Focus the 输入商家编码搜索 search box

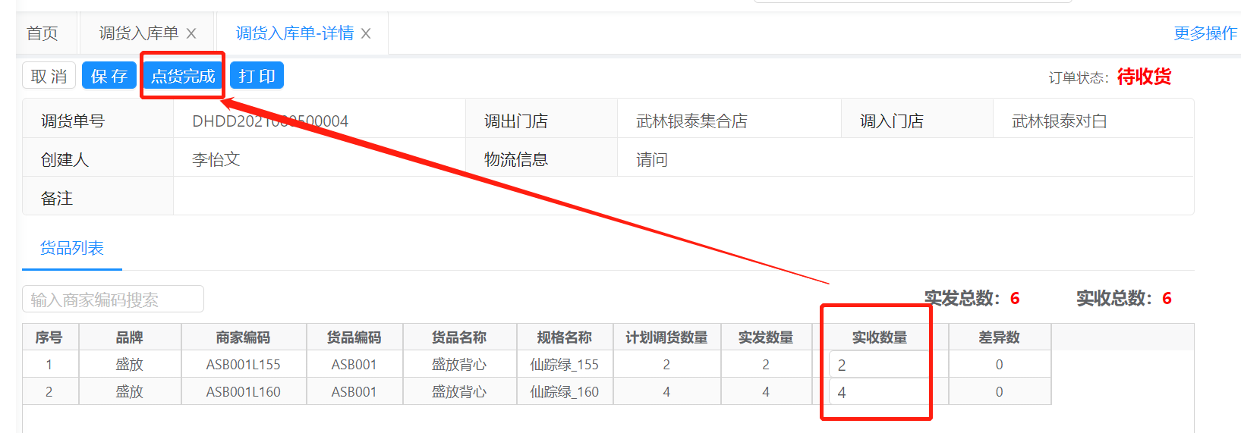113,300
